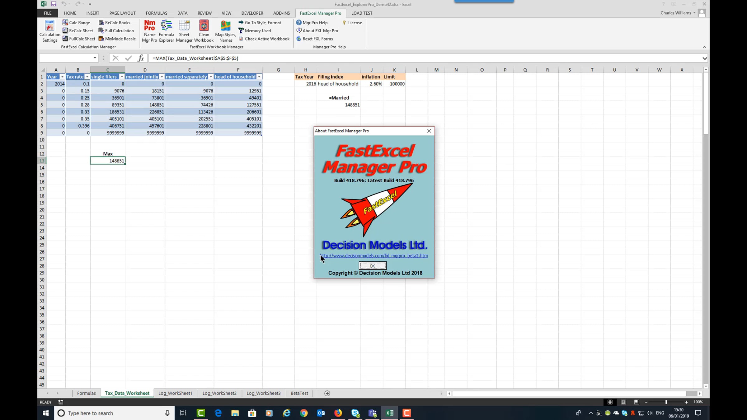Click the zoom out minus button
747x420 pixels.
tap(646, 402)
